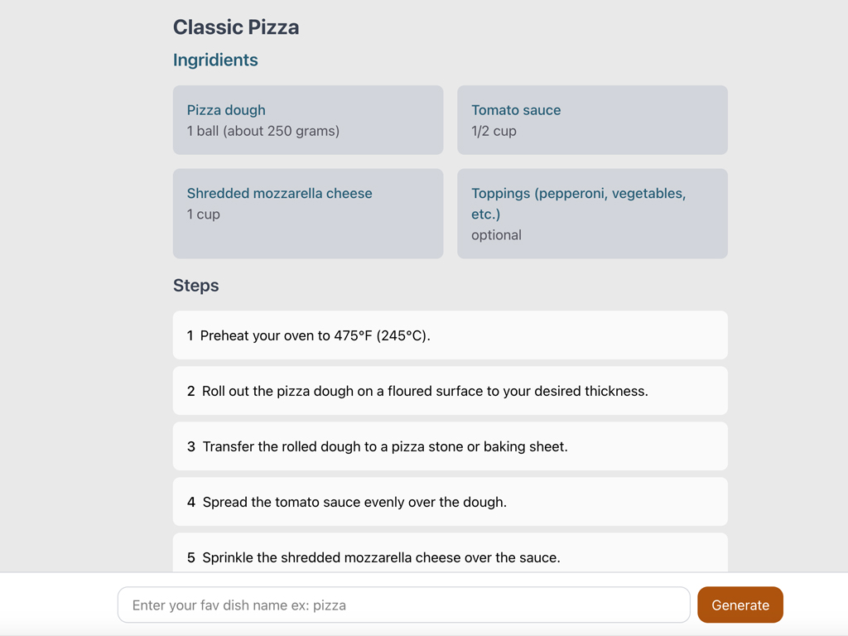The image size is (848, 636).
Task: Click the "1/2 cup" quantity text
Action: (x=494, y=131)
